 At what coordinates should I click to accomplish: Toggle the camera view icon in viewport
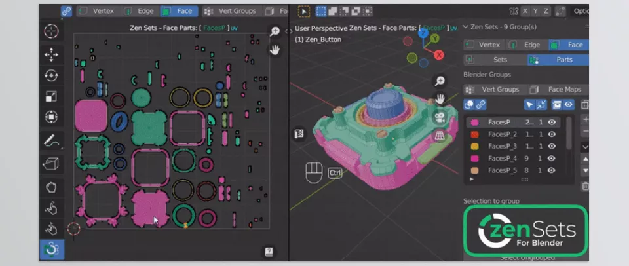[440, 117]
